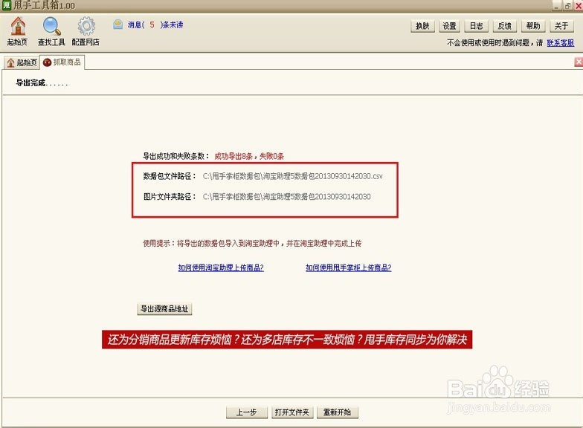
Task: Open the 日志 log button
Action: tap(476, 26)
